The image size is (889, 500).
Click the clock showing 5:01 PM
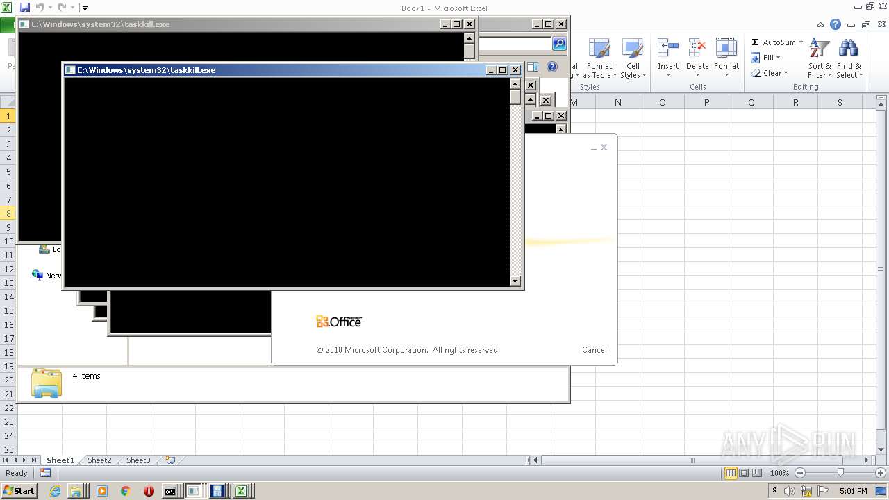click(854, 491)
